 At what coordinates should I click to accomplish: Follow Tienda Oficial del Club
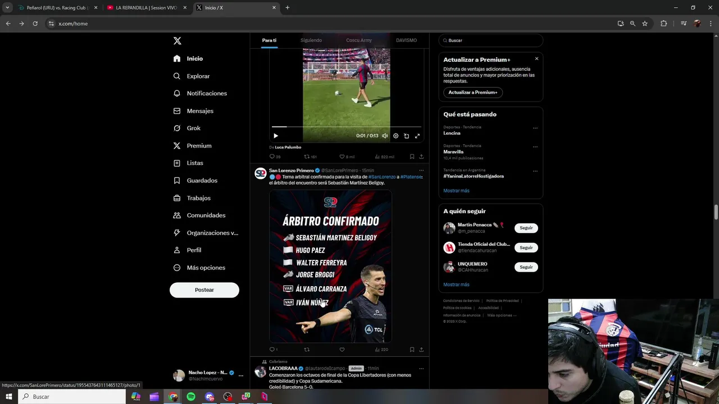point(526,247)
